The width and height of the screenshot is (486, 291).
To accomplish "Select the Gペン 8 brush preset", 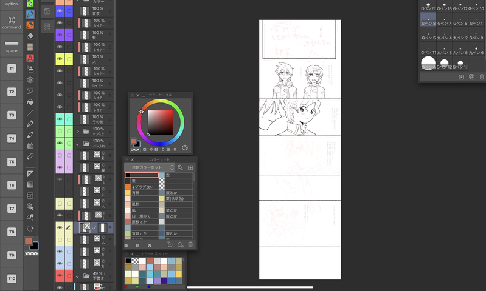I will click(x=428, y=19).
